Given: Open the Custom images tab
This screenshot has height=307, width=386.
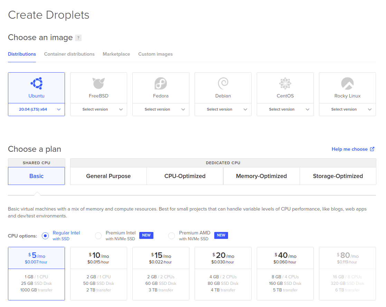Looking at the screenshot, I should [x=156, y=54].
